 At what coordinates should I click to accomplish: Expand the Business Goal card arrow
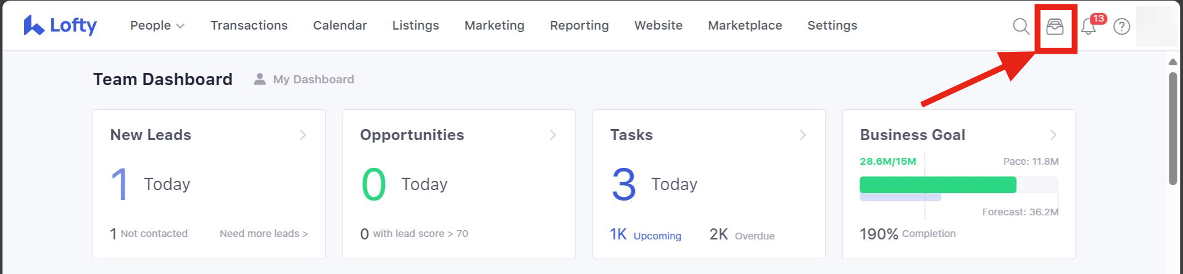coord(1053,135)
